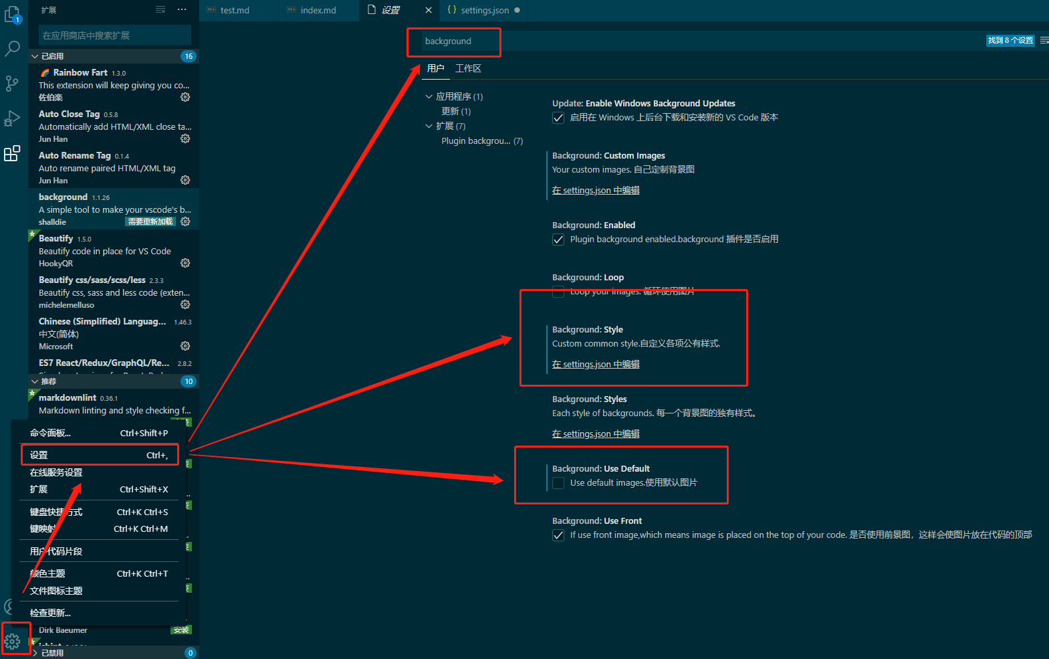Image resolution: width=1049 pixels, height=659 pixels.
Task: Choose 设置 from the manage menu
Action: pyautogui.click(x=99, y=455)
